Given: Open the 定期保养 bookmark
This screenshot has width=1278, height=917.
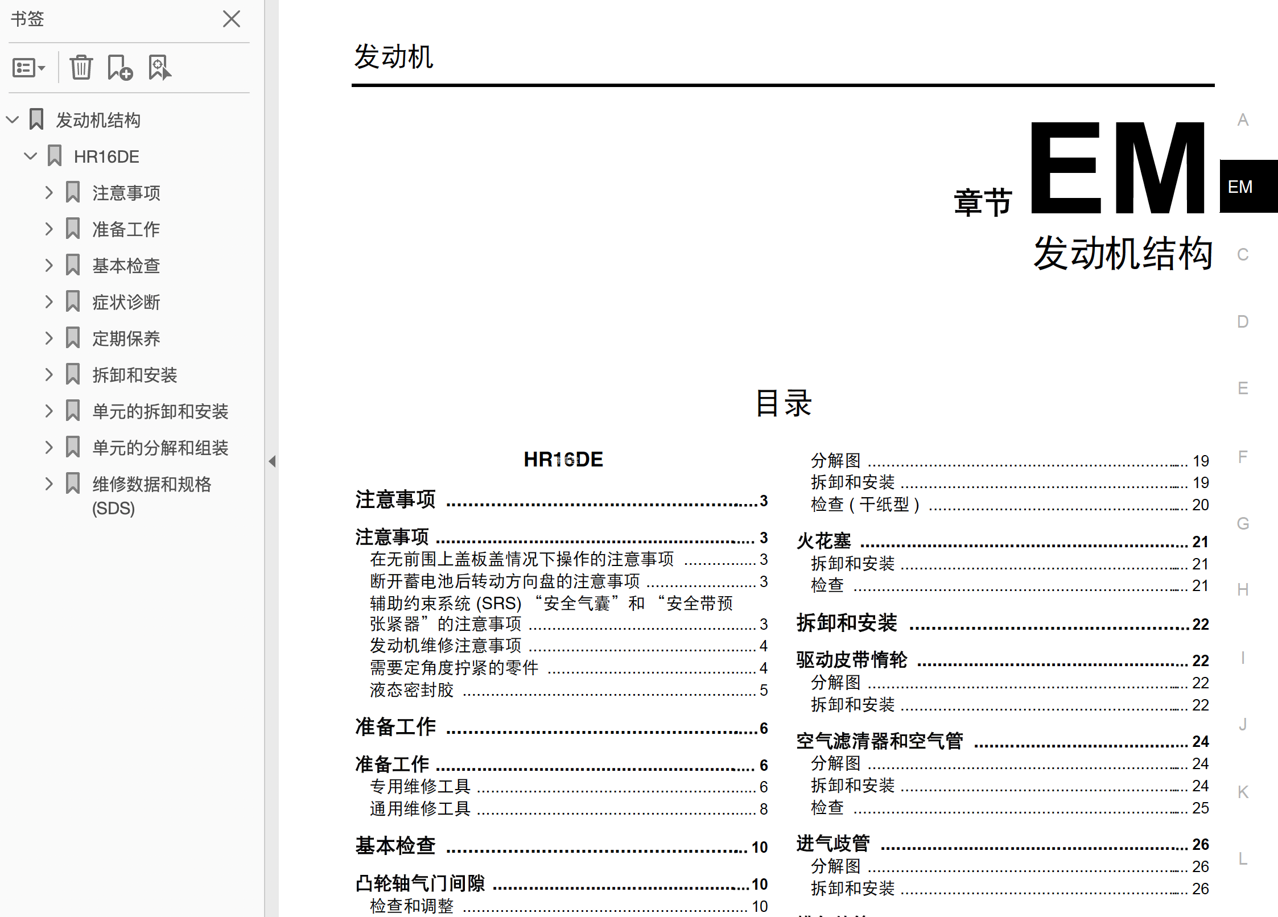Looking at the screenshot, I should (126, 338).
